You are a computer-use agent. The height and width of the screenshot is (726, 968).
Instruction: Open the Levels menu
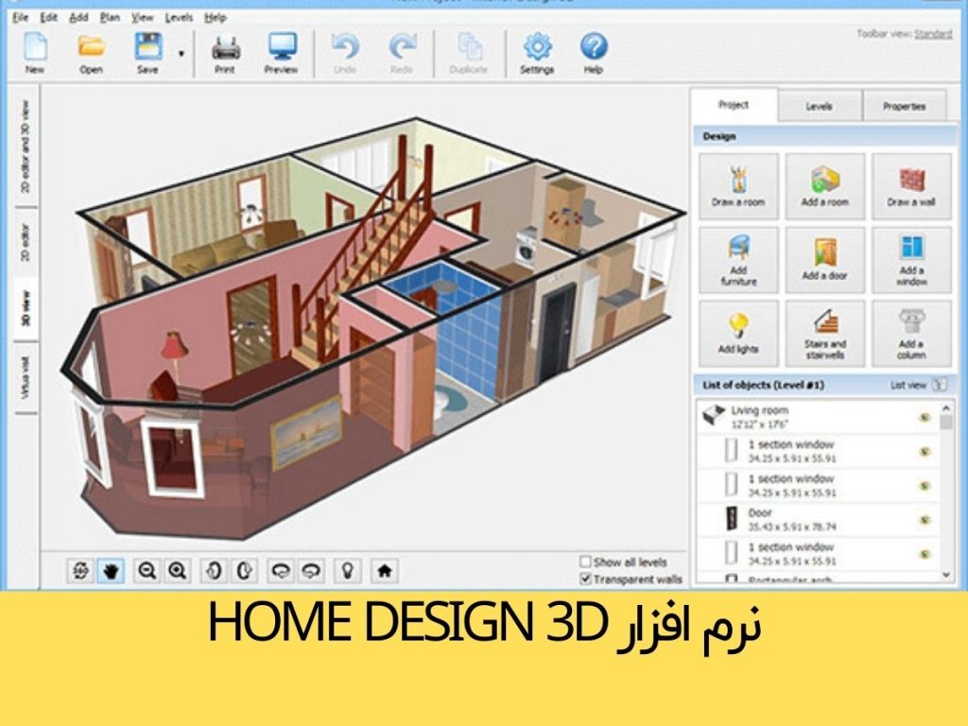pos(179,17)
